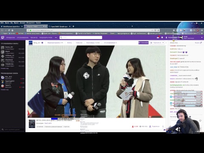Open the three-dots options under the video
The height and width of the screenshot is (153, 204).
[163, 126]
